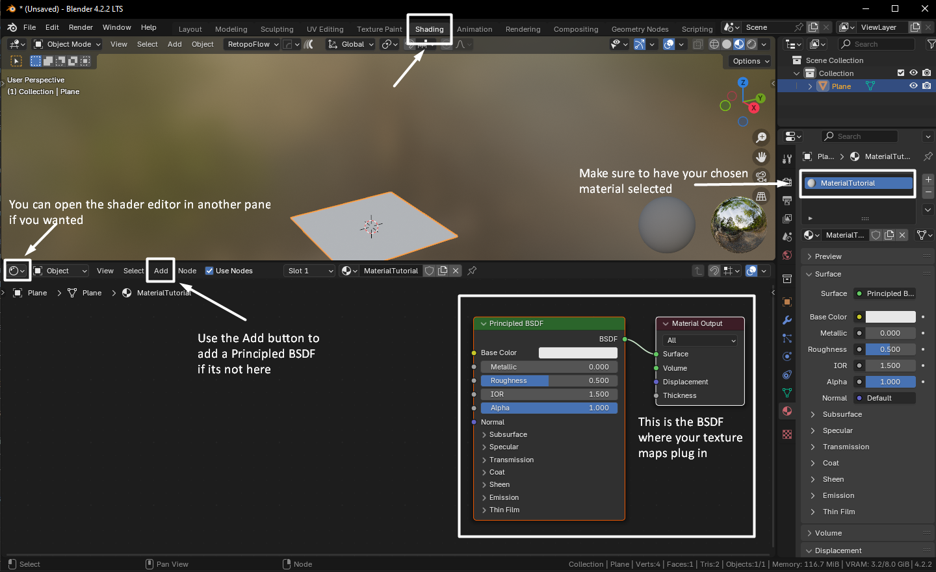Viewport: 936px width, 572px height.
Task: Select the pan hand icon in viewport
Action: point(760,157)
